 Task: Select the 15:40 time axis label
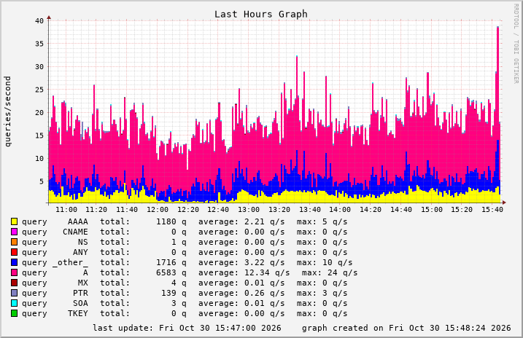492,210
